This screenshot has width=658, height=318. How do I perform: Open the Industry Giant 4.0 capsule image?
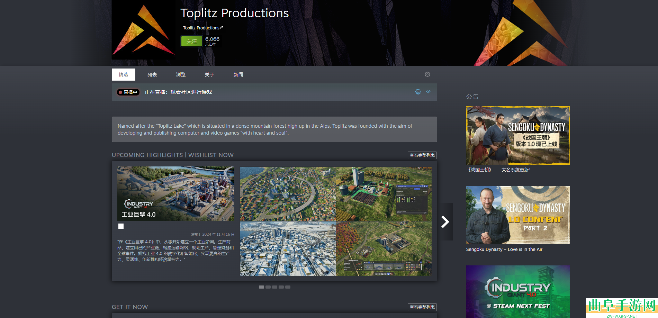[x=175, y=194]
